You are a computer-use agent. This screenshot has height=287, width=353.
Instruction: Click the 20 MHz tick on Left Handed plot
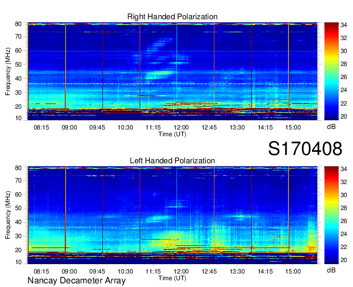pyautogui.click(x=18, y=250)
